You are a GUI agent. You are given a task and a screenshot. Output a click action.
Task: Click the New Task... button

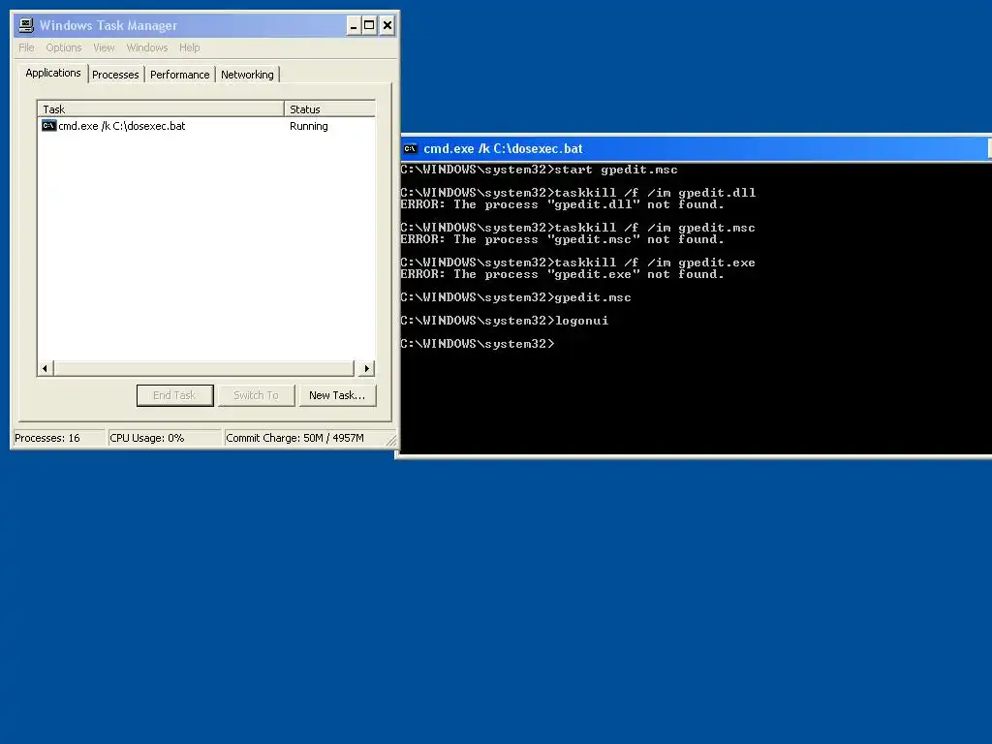tap(337, 395)
